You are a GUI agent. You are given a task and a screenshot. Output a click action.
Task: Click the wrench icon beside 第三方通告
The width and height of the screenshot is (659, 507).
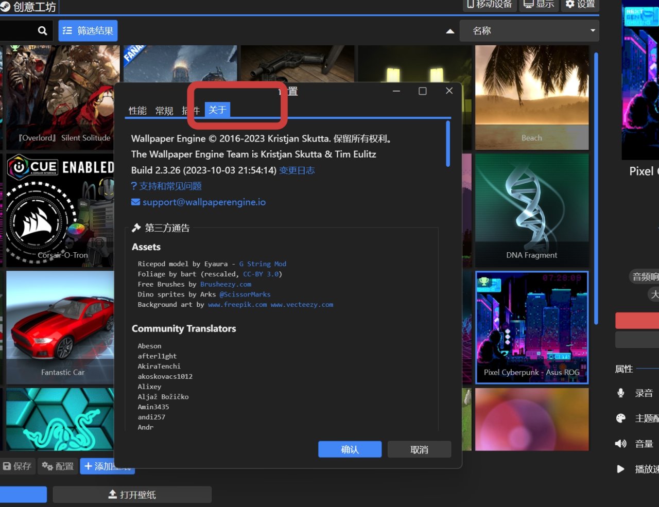coord(136,228)
